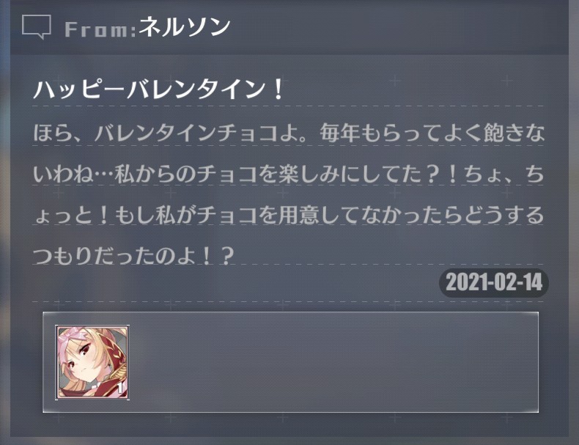Click the body line starting with ょっと！もし私が

tap(288, 215)
